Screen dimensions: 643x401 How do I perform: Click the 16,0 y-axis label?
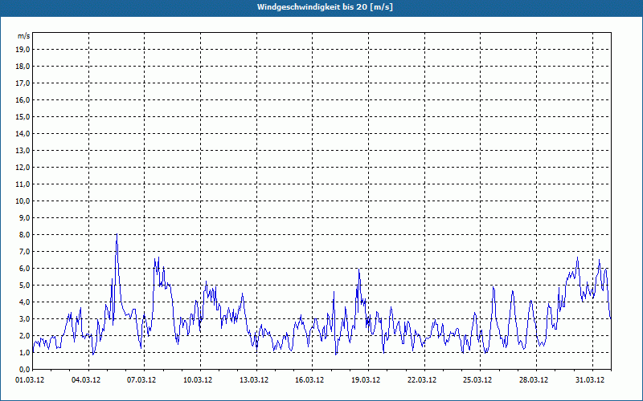(x=23, y=99)
